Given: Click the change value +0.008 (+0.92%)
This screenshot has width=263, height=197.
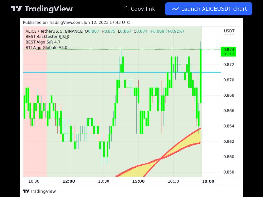Looking at the screenshot, I should point(167,31).
